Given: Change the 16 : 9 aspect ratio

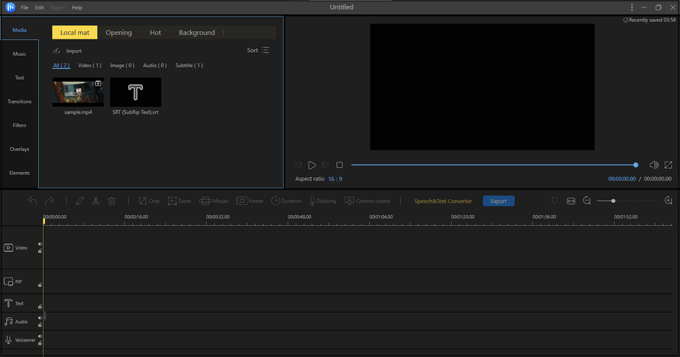Looking at the screenshot, I should click(335, 179).
